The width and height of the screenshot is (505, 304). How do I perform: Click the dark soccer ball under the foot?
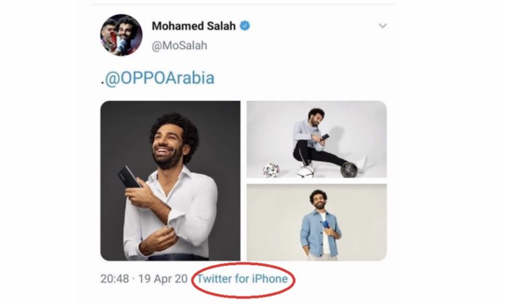tap(350, 170)
